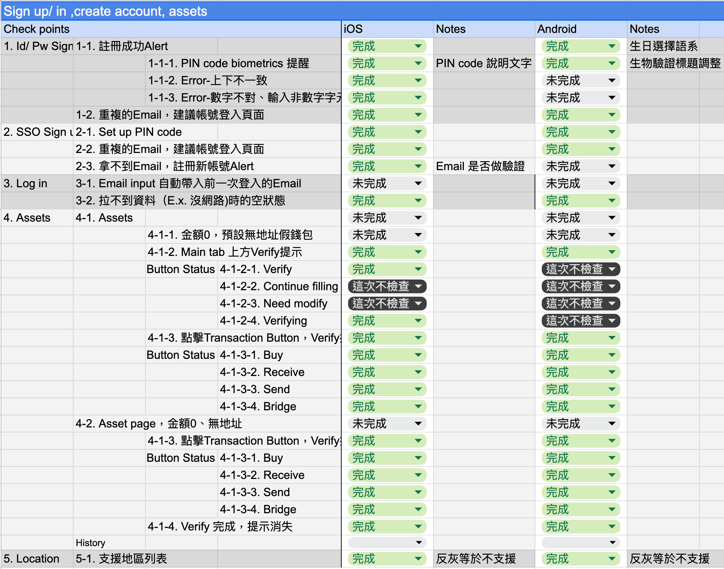Screen dimensions: 724x569
Task: Open Android 完成 dropdown for 3-2 拉不到資料 row
Action: click(x=580, y=201)
